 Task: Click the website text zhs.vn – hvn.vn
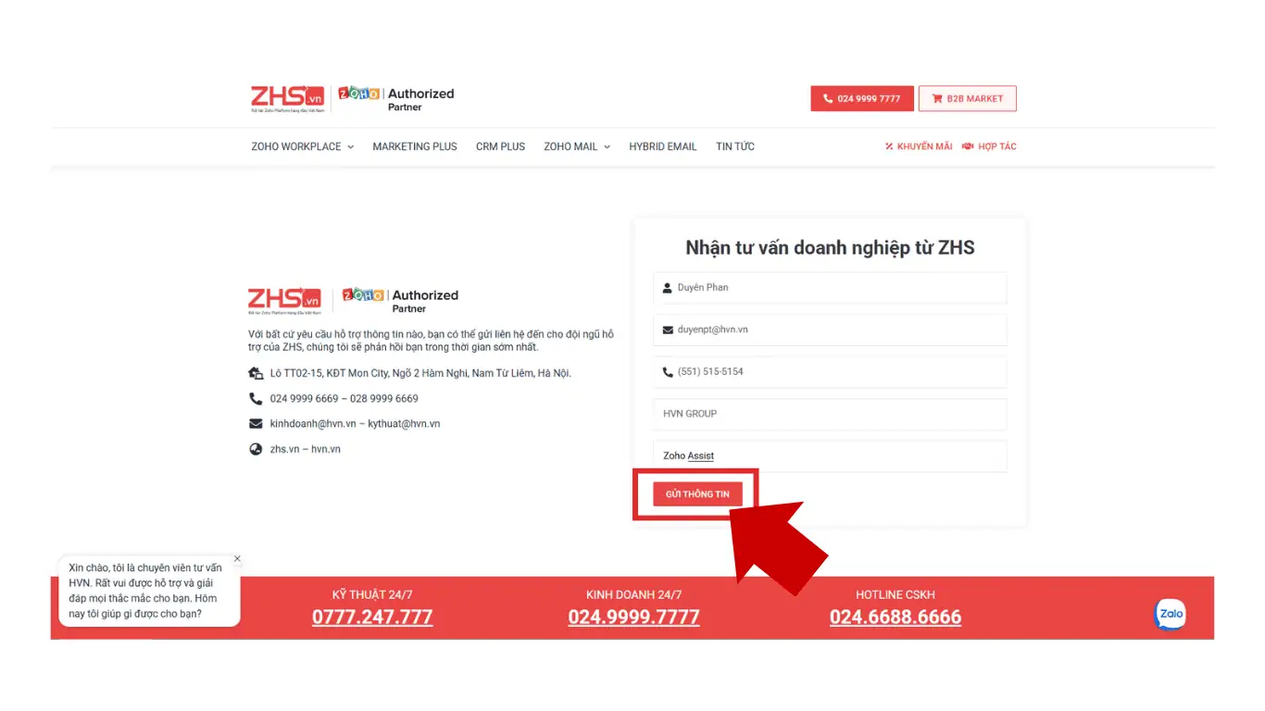pos(306,449)
